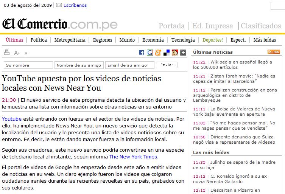Click the Email de su amigo field

click(129, 65)
